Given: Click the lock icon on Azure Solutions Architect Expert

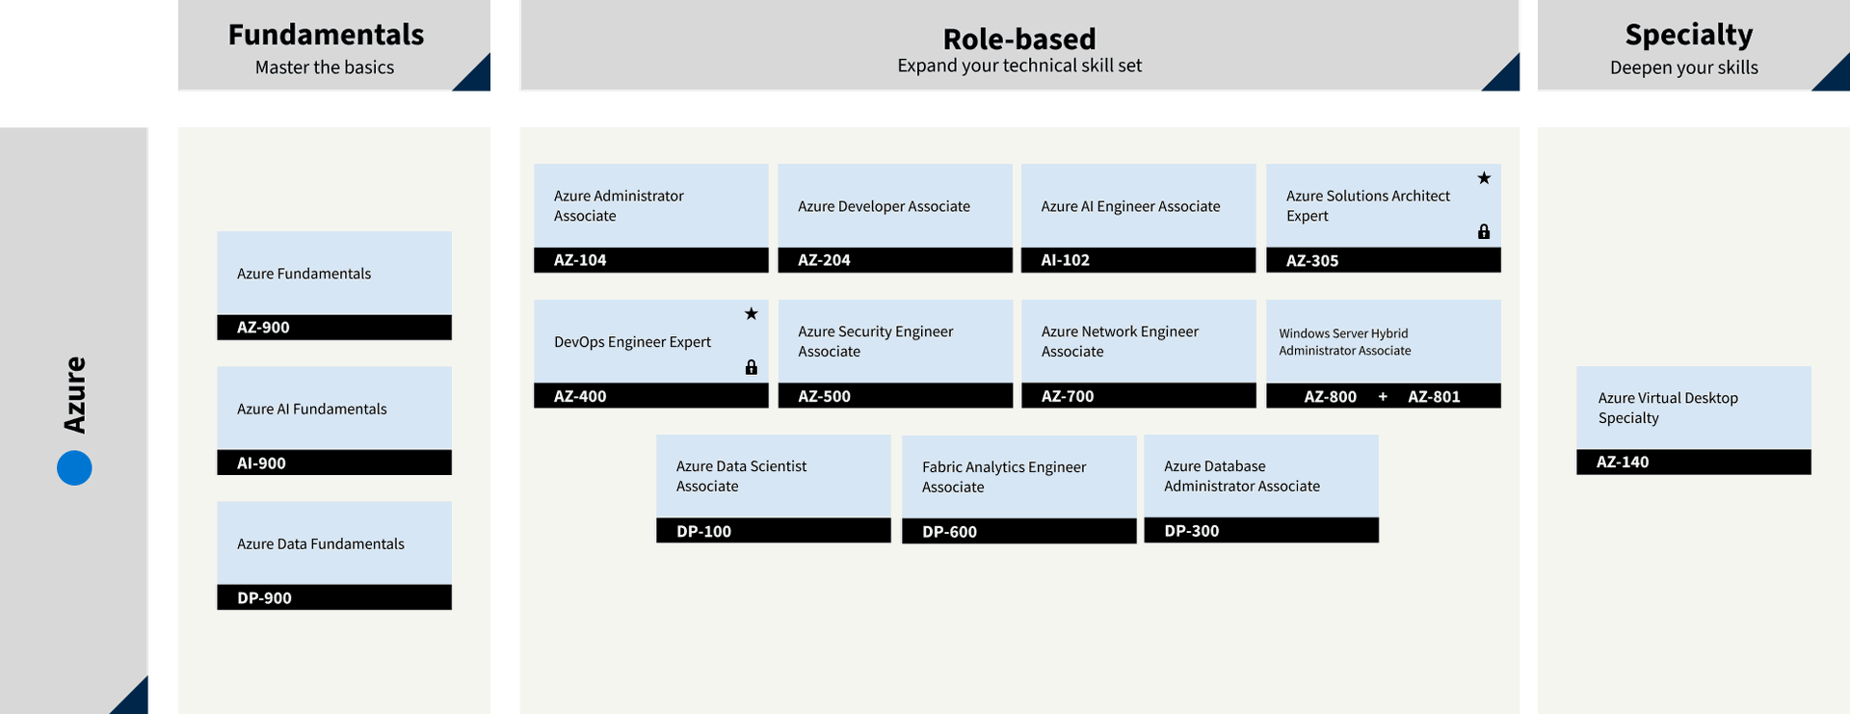Looking at the screenshot, I should tap(1484, 231).
